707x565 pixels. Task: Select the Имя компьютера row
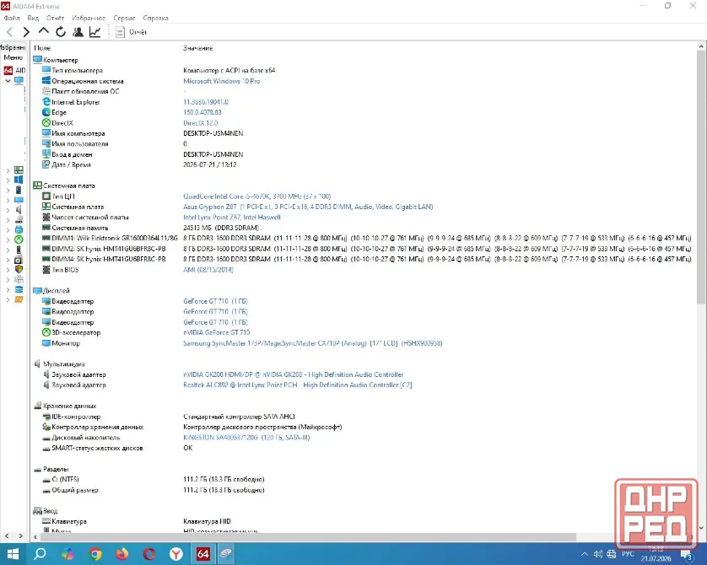tap(361, 133)
